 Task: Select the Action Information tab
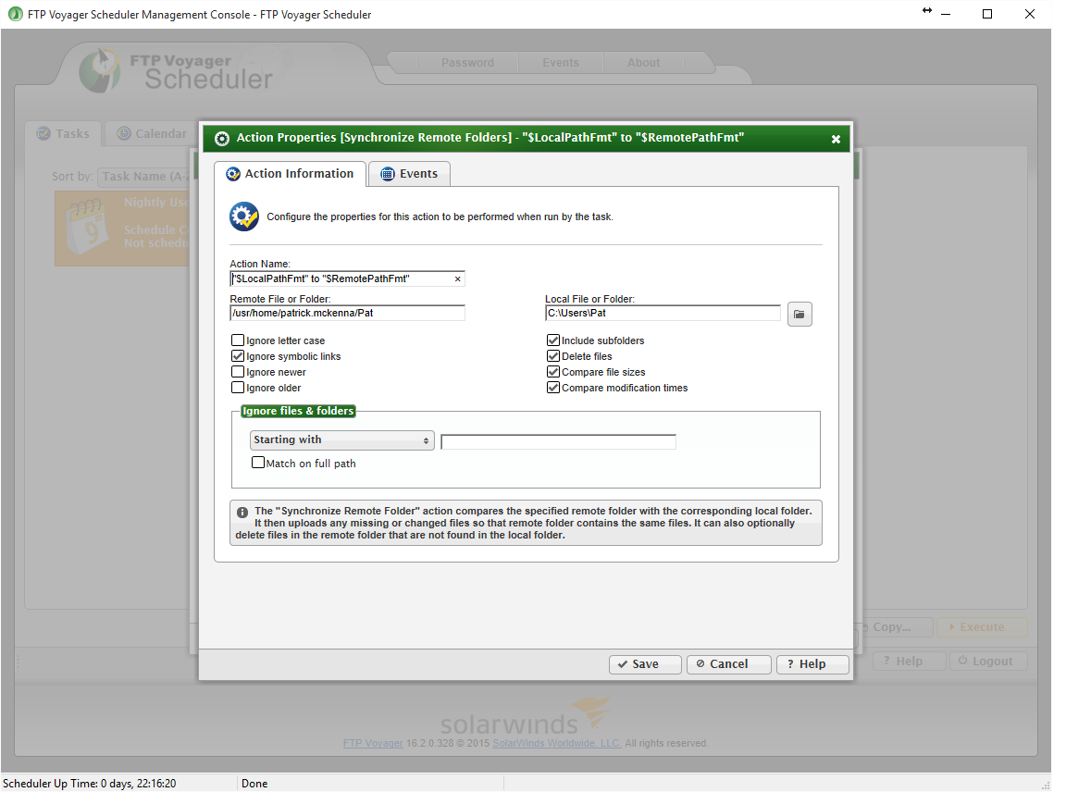[x=291, y=174]
